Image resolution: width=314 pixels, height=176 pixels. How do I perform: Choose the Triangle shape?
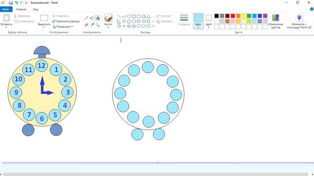pos(149,16)
